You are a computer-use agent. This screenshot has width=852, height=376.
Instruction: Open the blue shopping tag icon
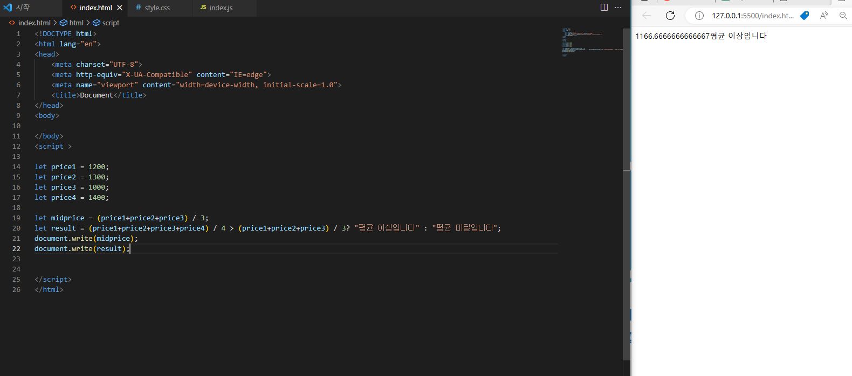coord(805,16)
